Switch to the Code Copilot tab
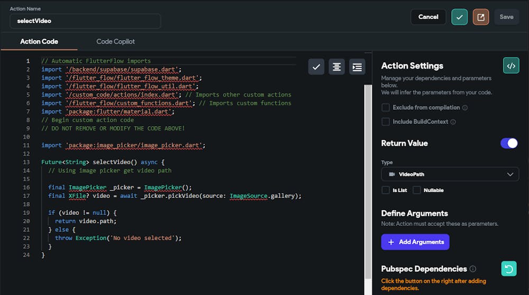This screenshot has height=295, width=529. 115,41
